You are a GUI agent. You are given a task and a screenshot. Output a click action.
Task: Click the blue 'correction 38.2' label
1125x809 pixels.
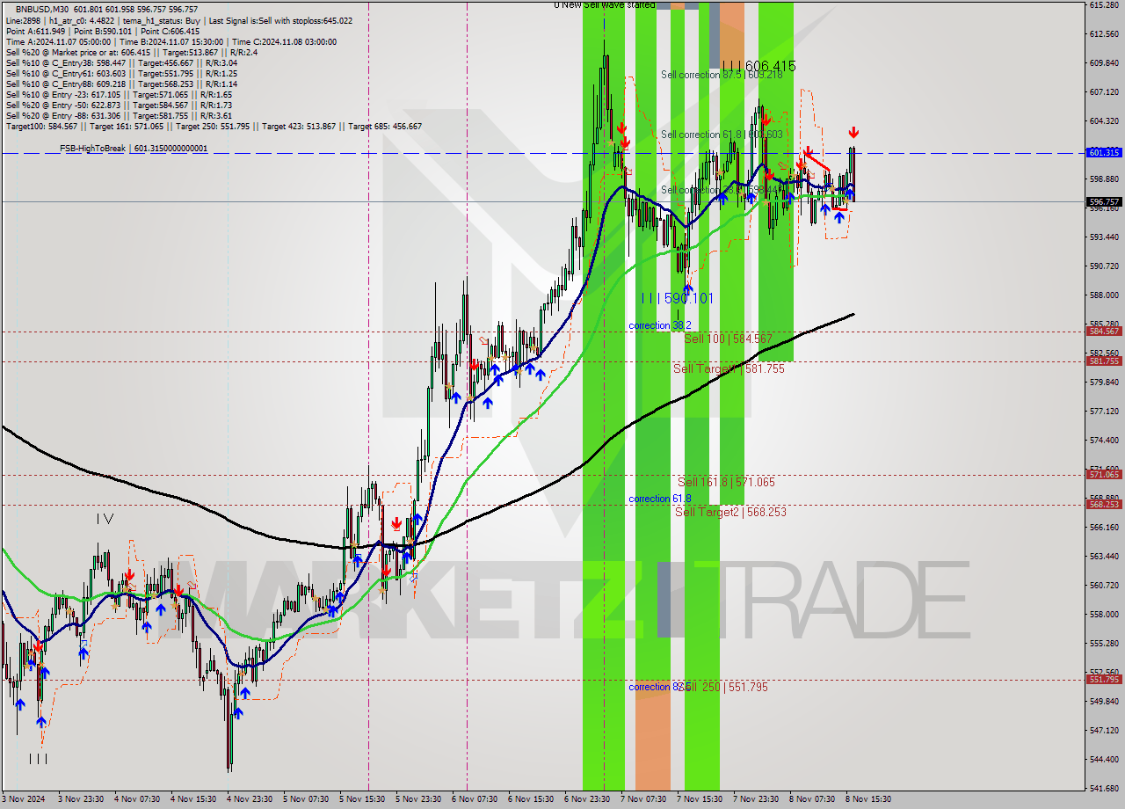(x=660, y=325)
